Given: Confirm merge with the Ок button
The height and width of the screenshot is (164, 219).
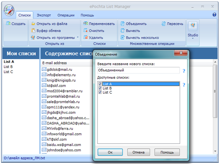Looking at the screenshot, I should (x=110, y=152).
